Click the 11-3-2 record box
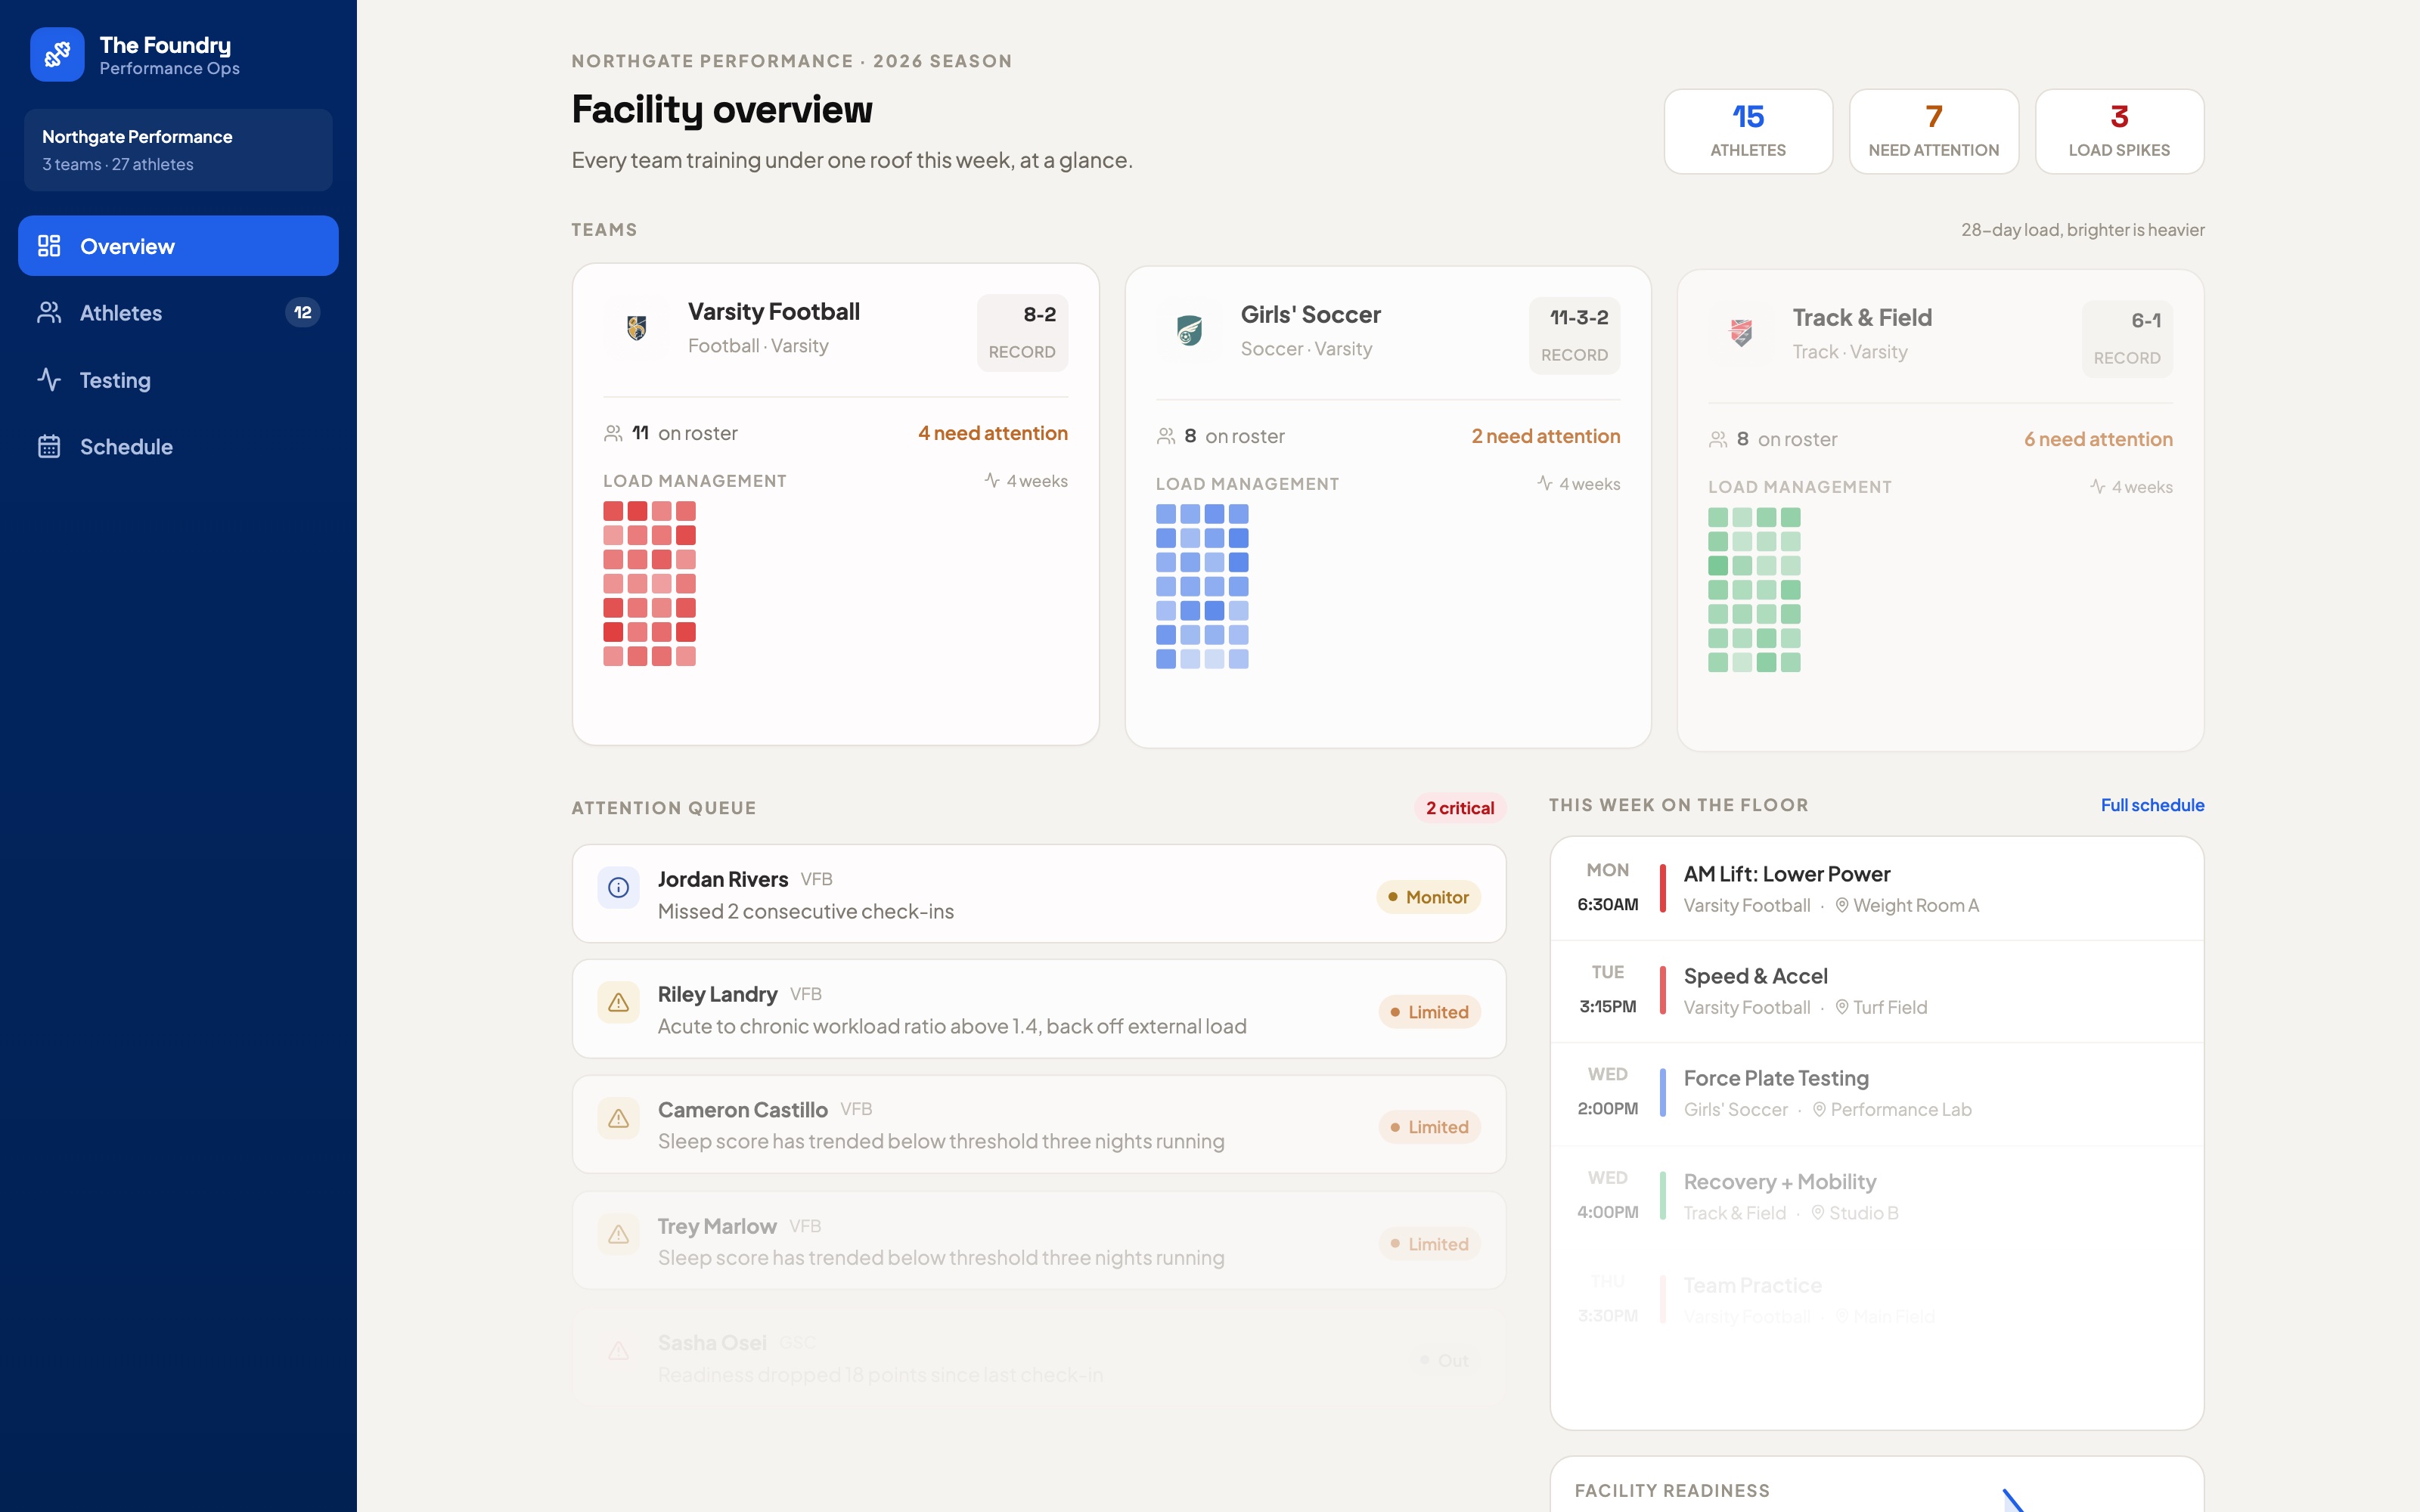 tap(1575, 336)
